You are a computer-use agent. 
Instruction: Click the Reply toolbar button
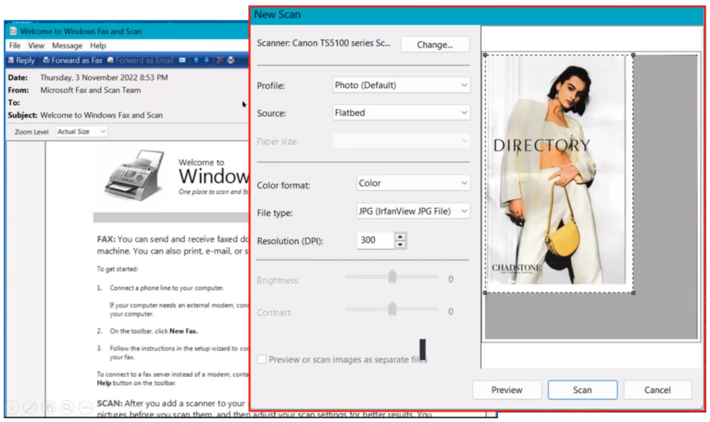(x=21, y=60)
